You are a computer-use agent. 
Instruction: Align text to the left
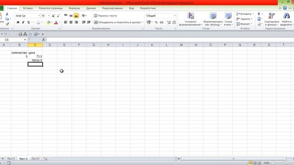point(66,22)
